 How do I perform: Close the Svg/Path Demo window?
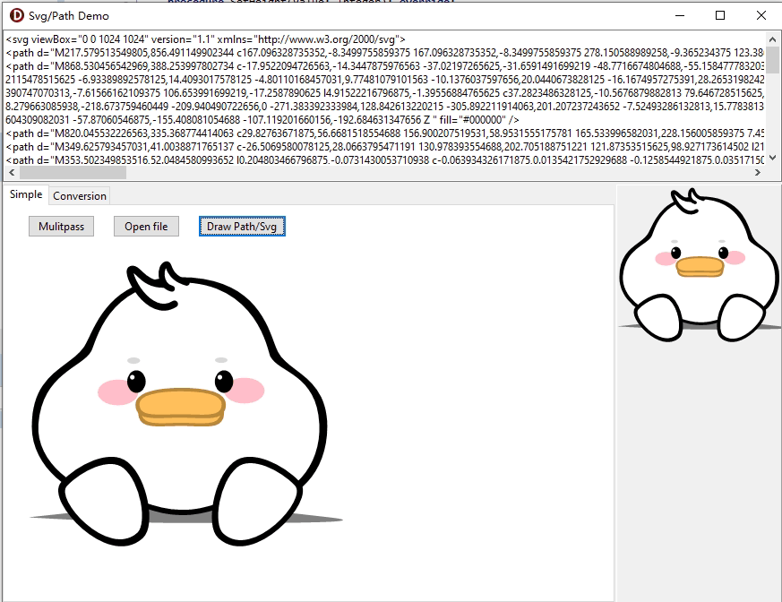pyautogui.click(x=761, y=15)
